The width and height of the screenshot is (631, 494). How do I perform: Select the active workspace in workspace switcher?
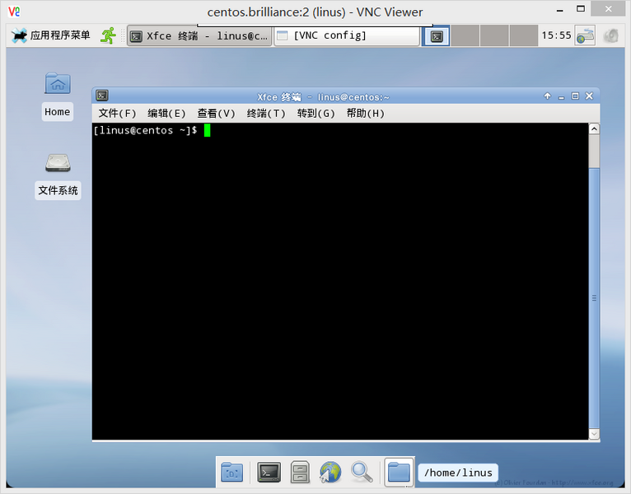436,35
